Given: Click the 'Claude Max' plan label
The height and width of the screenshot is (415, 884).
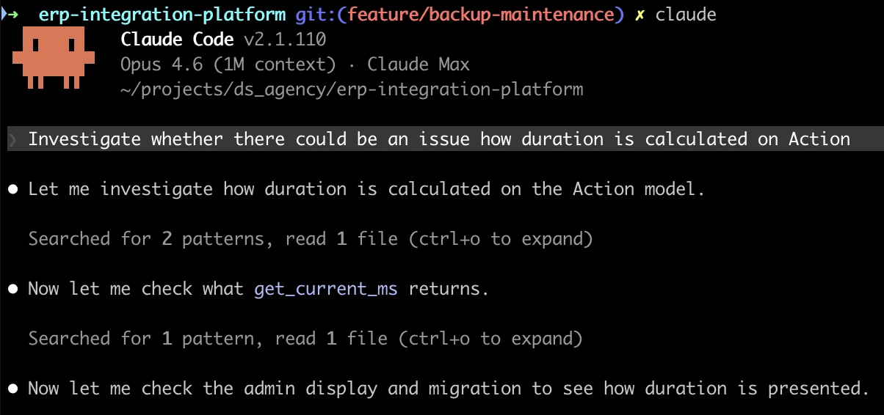Looking at the screenshot, I should [418, 65].
